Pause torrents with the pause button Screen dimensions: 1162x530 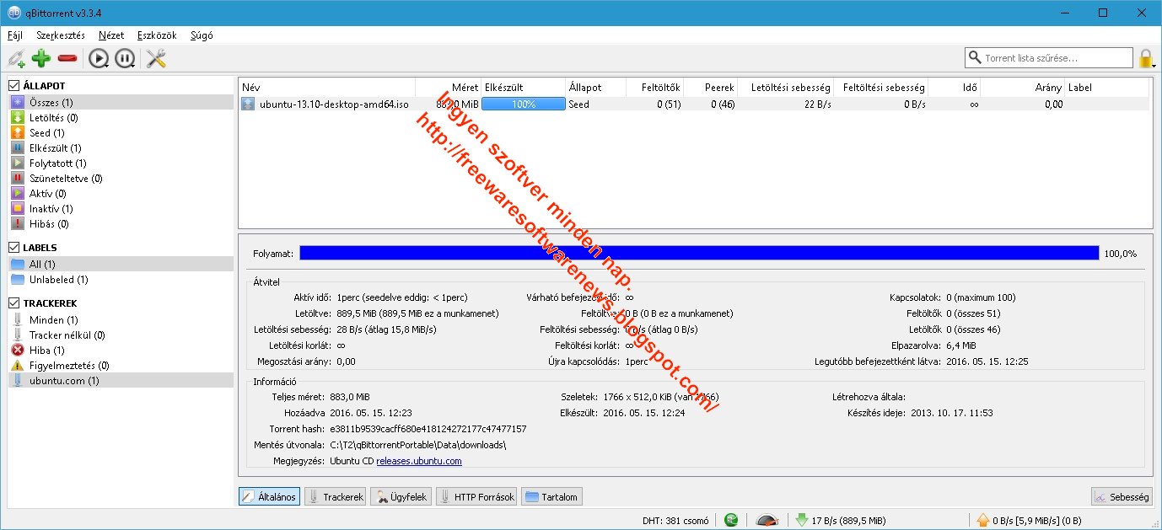(x=124, y=58)
